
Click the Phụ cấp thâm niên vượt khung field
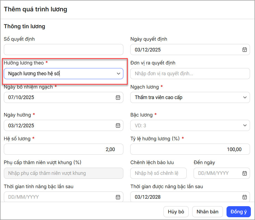click(63, 173)
